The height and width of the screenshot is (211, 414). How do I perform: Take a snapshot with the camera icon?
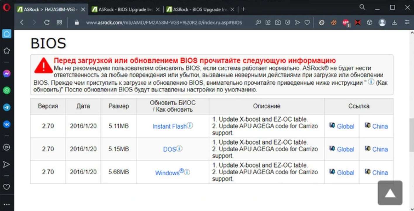[278, 23]
